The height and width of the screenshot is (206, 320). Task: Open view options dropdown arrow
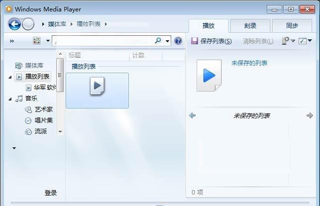tap(48, 41)
